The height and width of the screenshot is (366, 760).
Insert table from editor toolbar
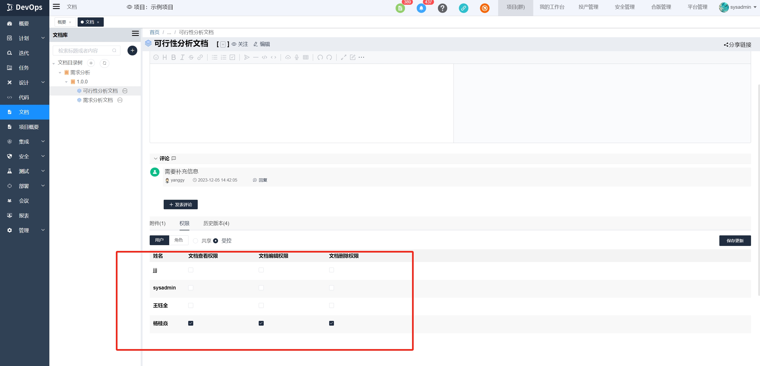pyautogui.click(x=306, y=57)
